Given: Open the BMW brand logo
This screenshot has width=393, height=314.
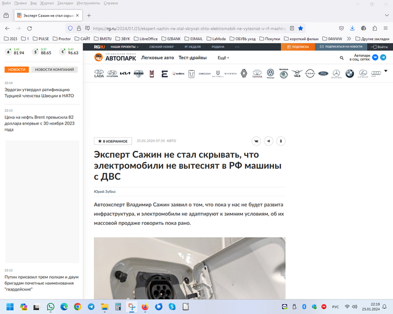Looking at the screenshot, I should click(x=350, y=73).
